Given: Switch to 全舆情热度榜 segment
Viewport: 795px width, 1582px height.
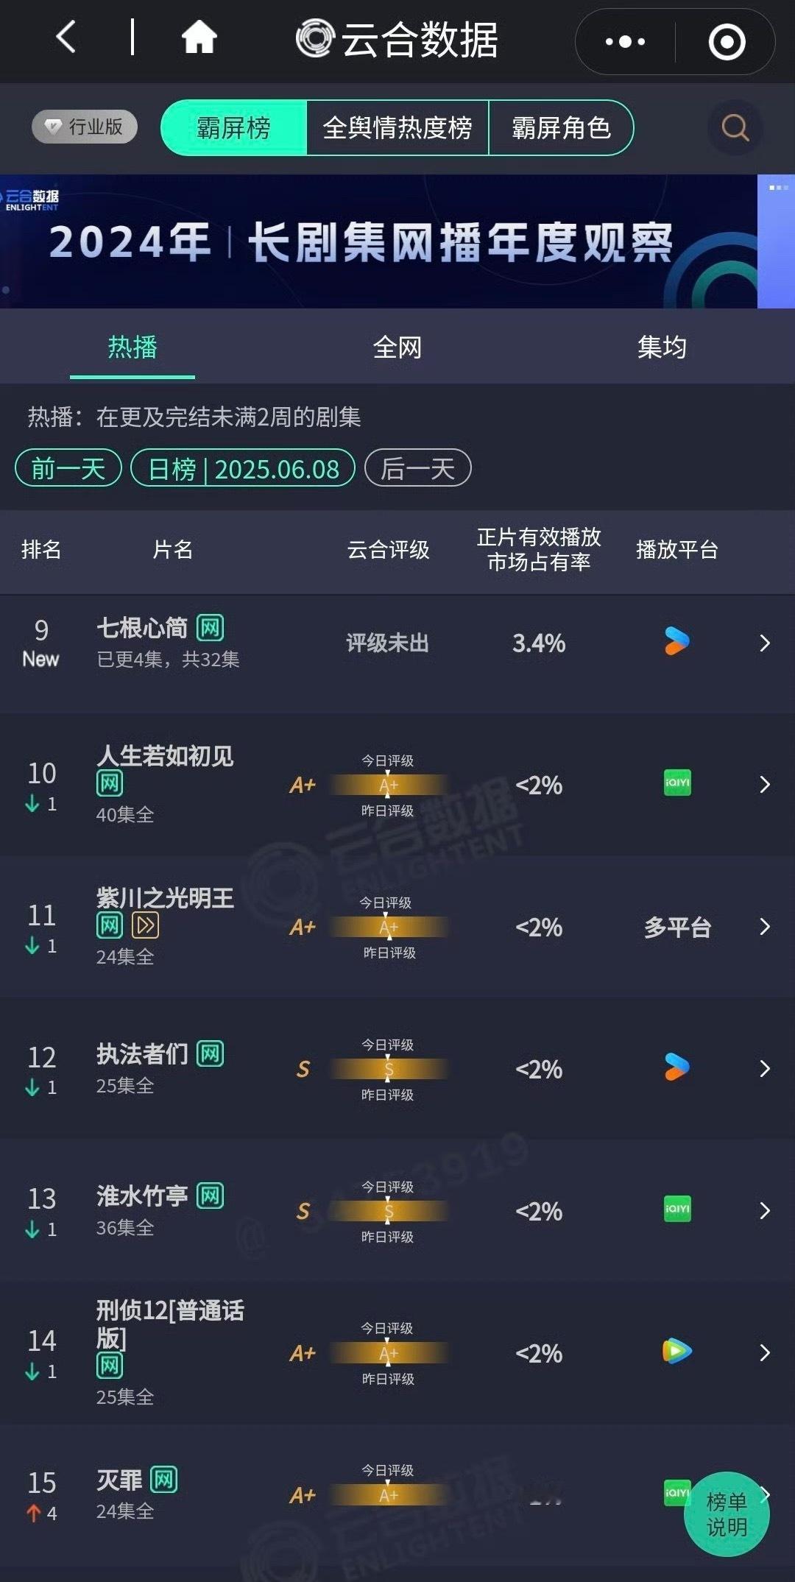Looking at the screenshot, I should 397,128.
